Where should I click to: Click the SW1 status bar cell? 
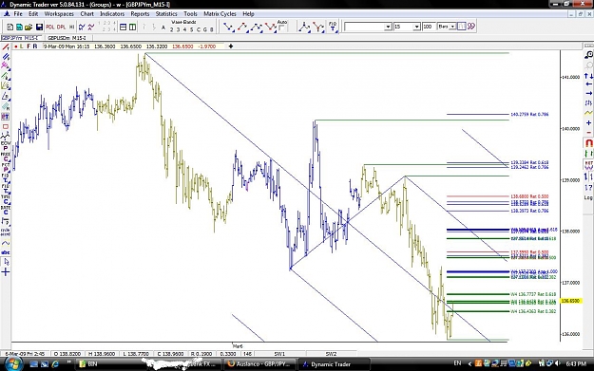coord(279,354)
